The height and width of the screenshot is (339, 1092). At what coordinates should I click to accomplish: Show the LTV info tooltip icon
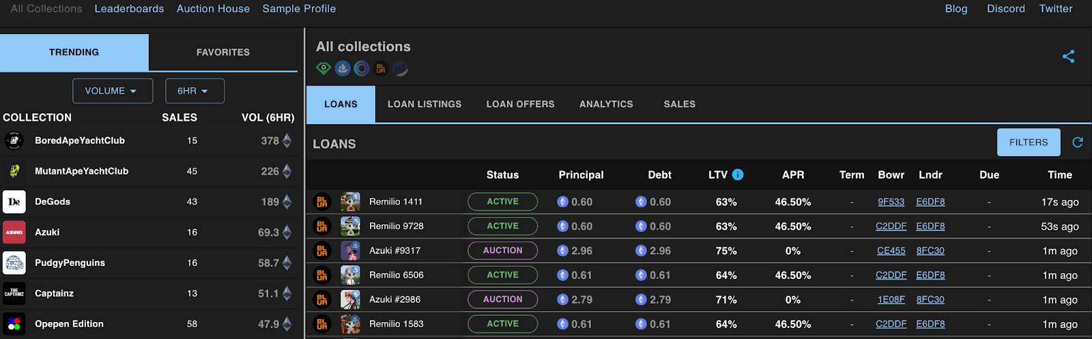pos(738,175)
